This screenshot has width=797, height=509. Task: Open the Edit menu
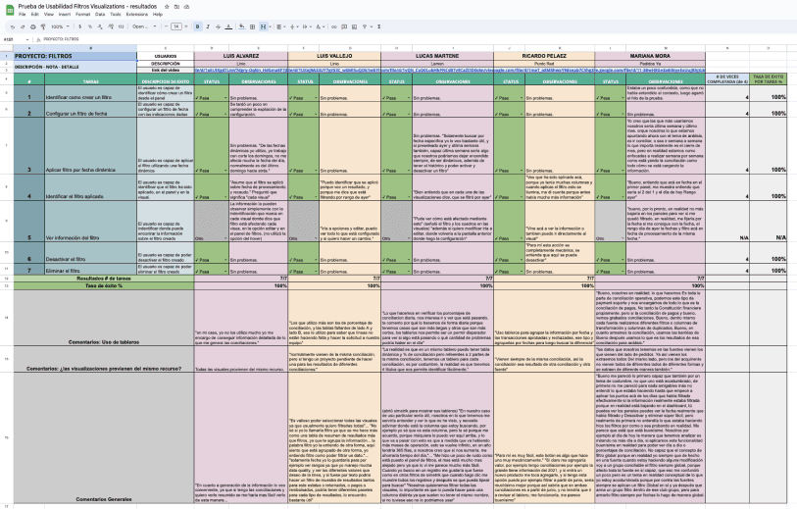point(34,15)
